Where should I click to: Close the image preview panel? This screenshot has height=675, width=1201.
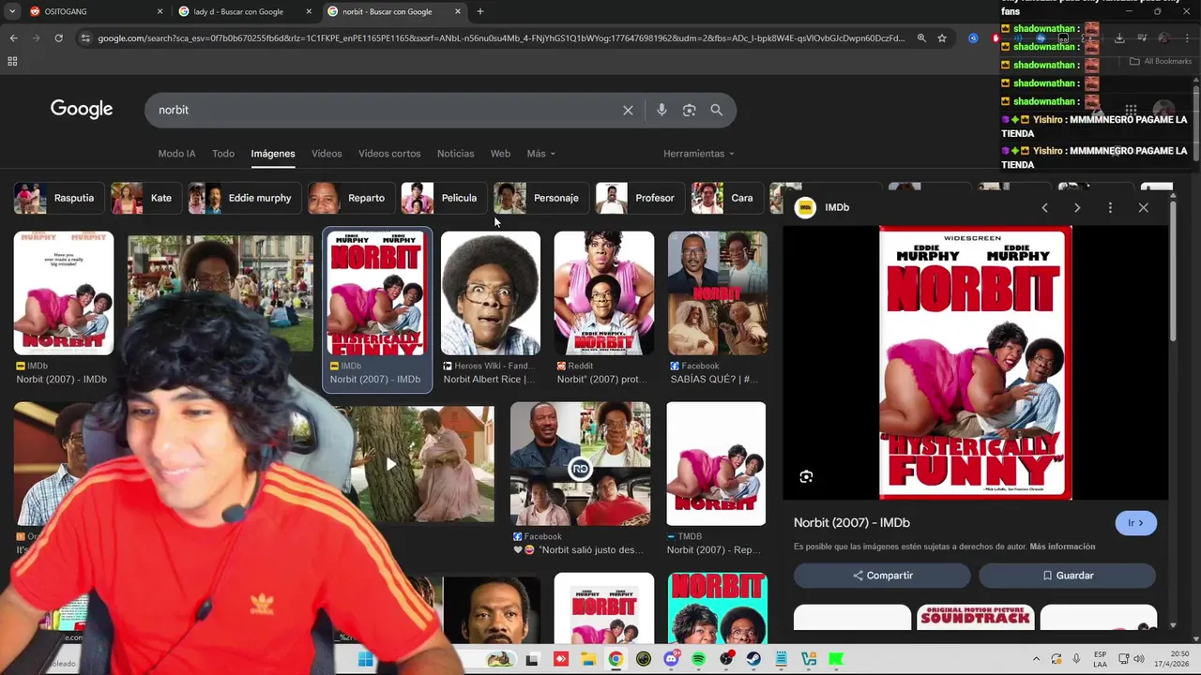[x=1143, y=207]
